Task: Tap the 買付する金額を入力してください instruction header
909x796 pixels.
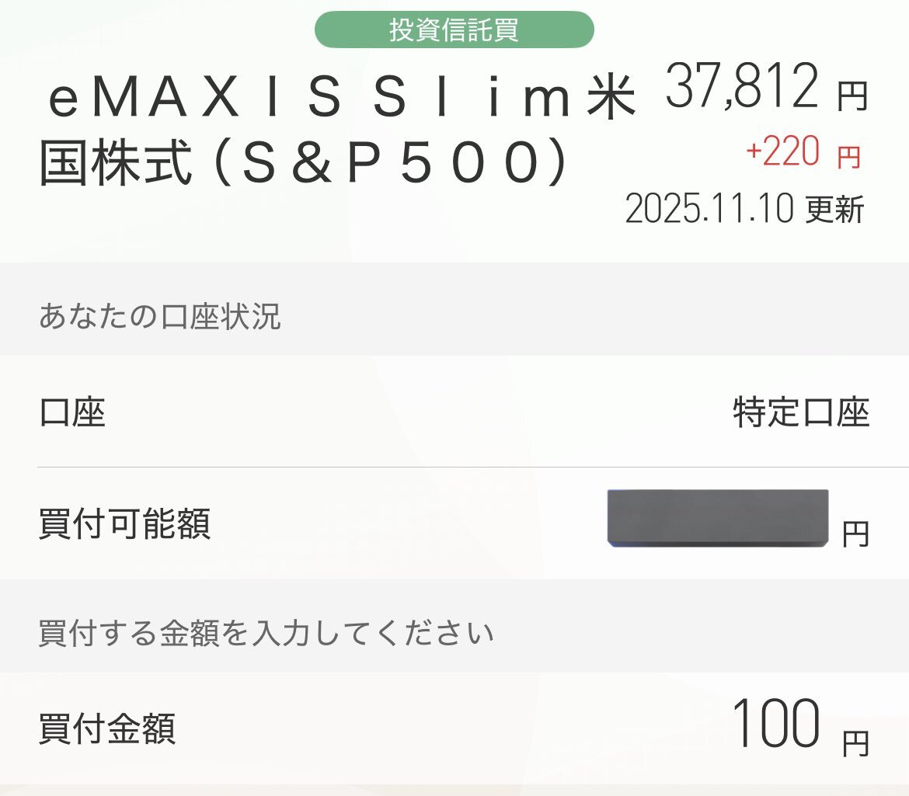Action: pos(266,634)
